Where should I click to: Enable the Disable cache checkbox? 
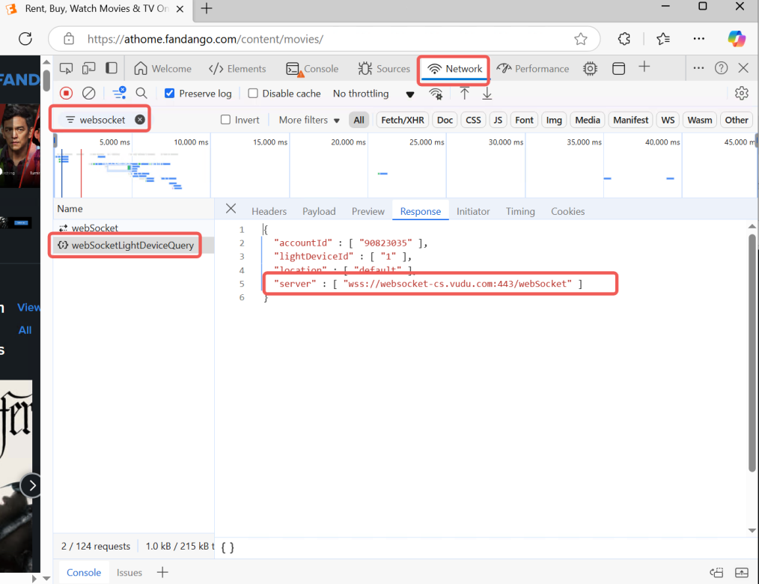pos(253,94)
